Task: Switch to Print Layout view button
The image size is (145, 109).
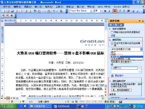Action: (x=8, y=98)
